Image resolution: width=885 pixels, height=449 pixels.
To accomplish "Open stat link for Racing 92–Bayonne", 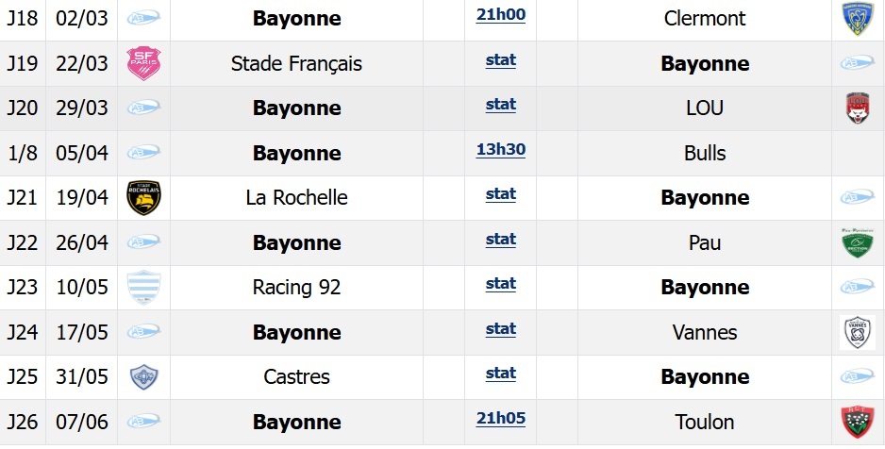I will tap(500, 283).
